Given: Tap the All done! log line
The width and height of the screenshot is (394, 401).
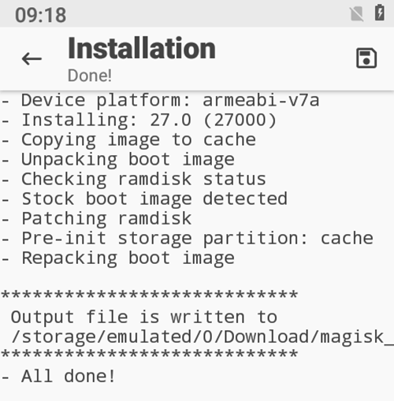Looking at the screenshot, I should click(58, 377).
